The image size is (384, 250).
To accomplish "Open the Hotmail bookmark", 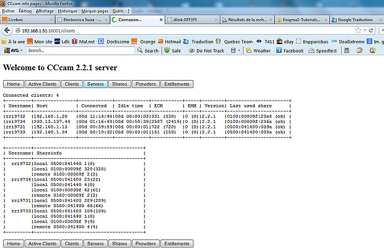I will 169,41.
